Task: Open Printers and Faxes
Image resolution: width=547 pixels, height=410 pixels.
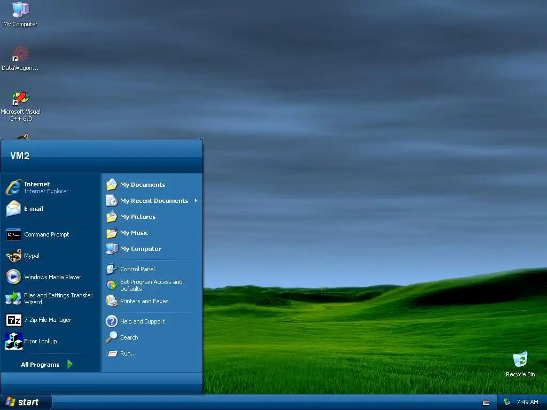Action: pos(151,301)
